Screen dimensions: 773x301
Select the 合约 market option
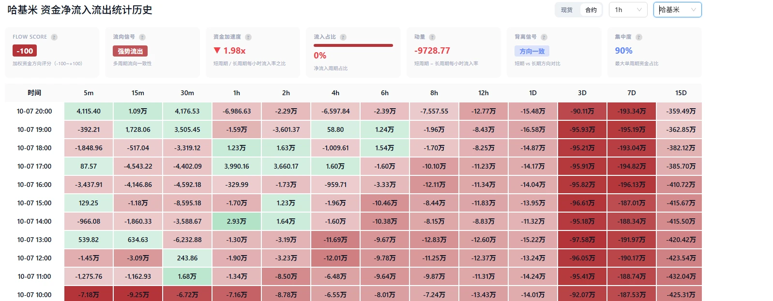[591, 10]
